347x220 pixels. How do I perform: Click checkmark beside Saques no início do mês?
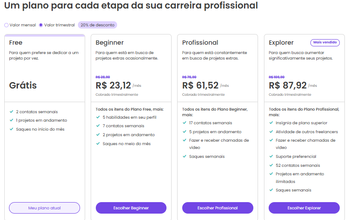pyautogui.click(x=11, y=129)
